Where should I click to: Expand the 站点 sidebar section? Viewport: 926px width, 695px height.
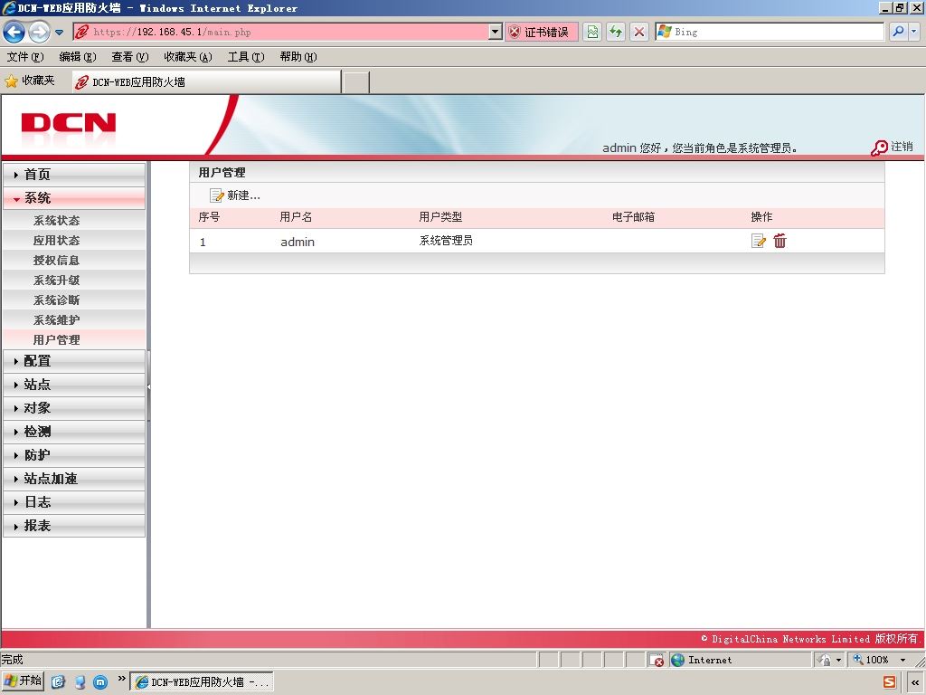click(74, 384)
